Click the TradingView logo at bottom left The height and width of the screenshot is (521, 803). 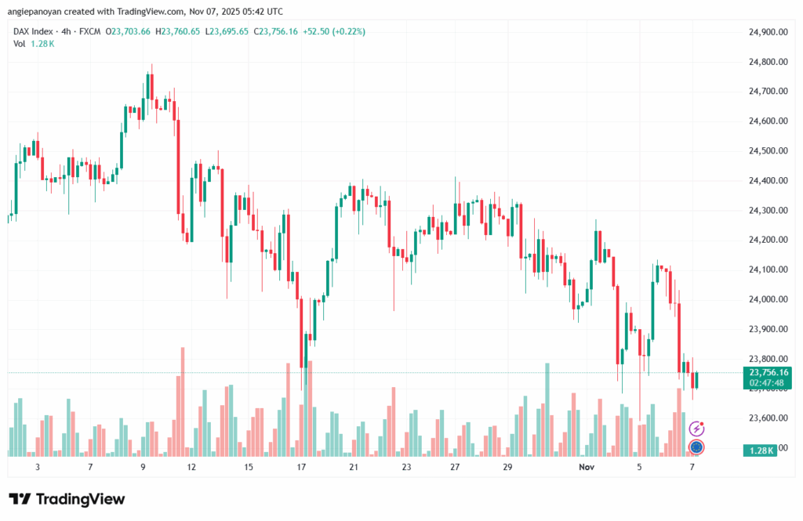pyautogui.click(x=67, y=499)
